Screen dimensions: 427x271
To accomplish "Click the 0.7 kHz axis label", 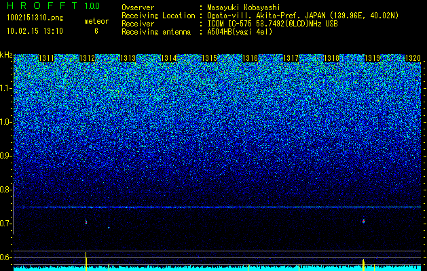I will click(x=5, y=224).
